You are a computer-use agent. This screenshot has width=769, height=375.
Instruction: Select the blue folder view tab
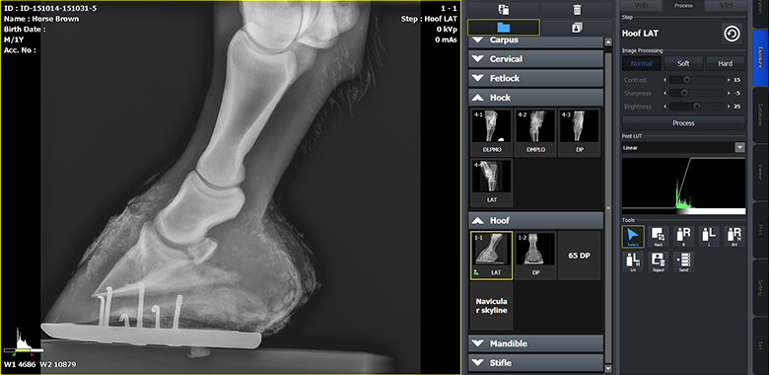[504, 28]
